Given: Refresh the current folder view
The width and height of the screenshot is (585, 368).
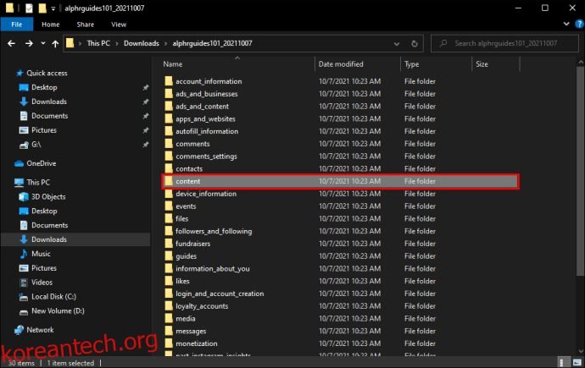Looking at the screenshot, I should coord(414,43).
